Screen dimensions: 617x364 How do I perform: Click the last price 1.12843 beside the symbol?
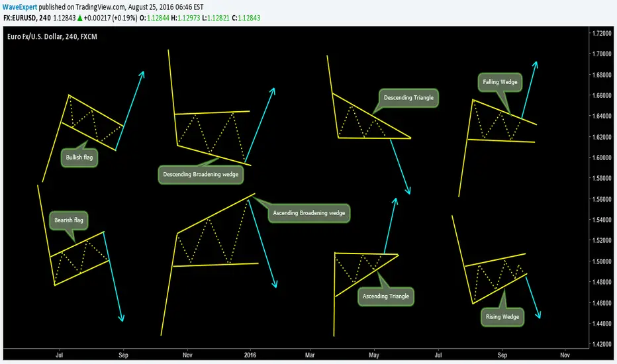point(64,18)
